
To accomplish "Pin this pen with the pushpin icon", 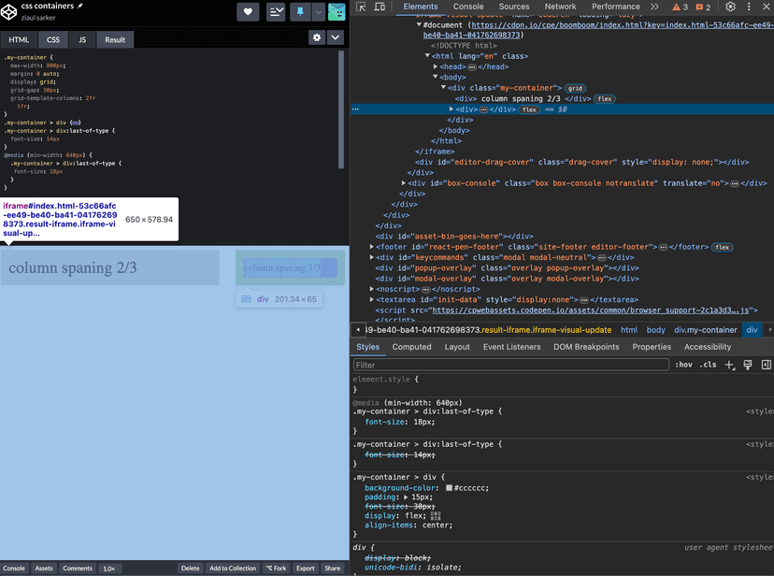I will coord(300,11).
